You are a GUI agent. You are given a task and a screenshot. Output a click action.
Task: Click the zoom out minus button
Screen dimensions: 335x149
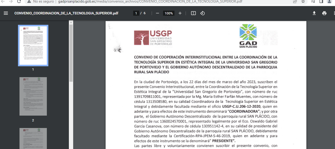[157, 13]
